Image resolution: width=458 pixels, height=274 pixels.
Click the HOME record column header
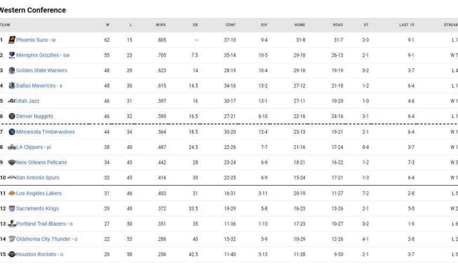(x=299, y=25)
